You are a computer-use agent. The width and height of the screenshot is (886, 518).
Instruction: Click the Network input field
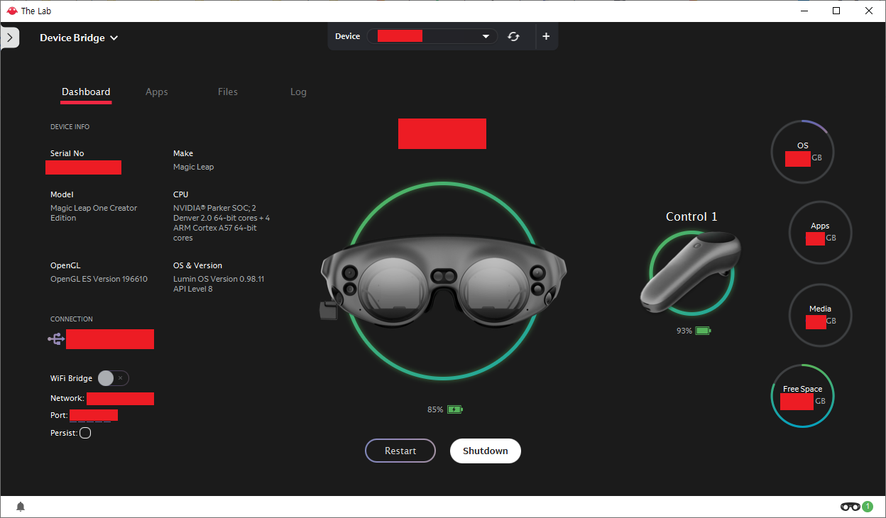(x=120, y=398)
